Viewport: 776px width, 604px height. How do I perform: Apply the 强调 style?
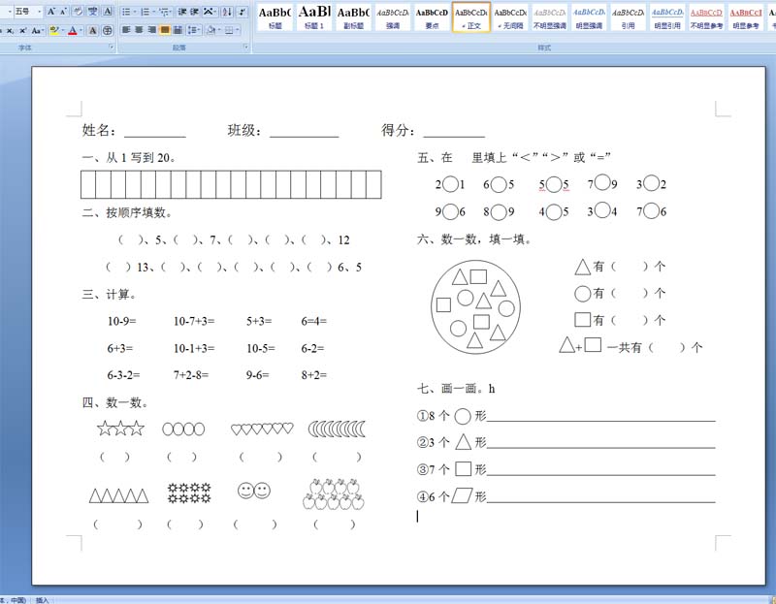393,17
